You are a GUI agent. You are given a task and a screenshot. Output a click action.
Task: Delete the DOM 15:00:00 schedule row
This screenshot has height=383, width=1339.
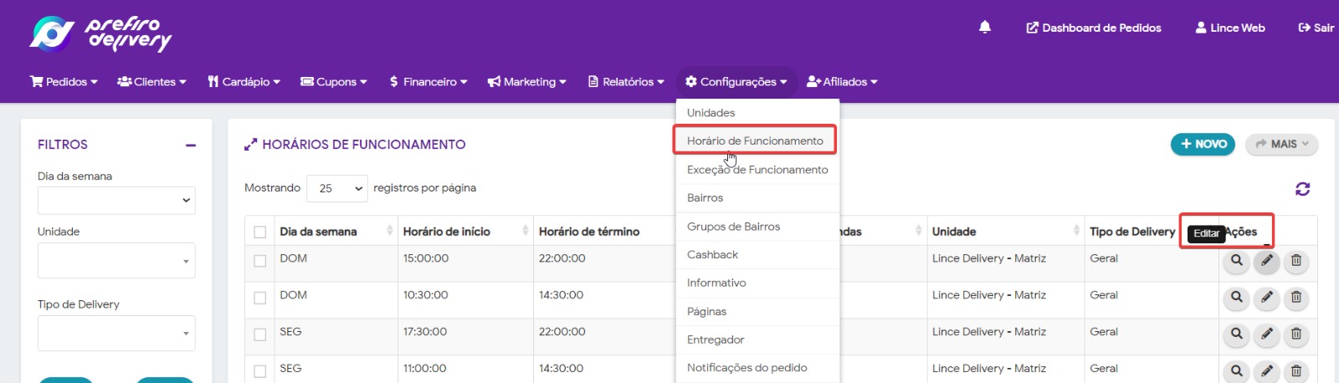(1296, 261)
